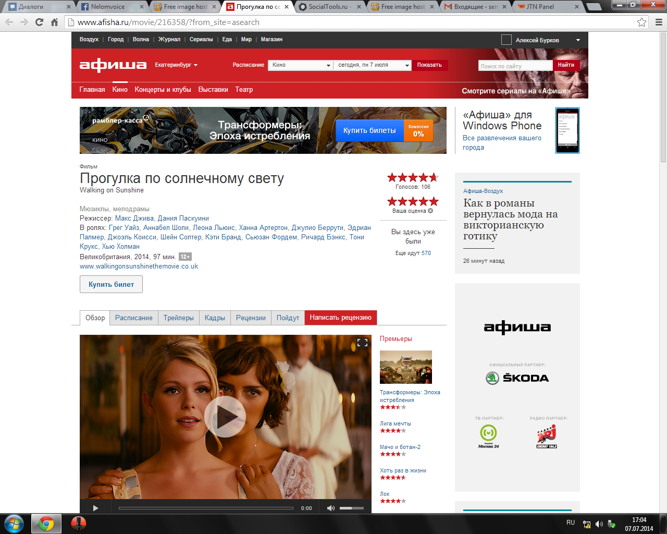
Task: Click in Поиск по сайту search field
Action: coord(515,66)
